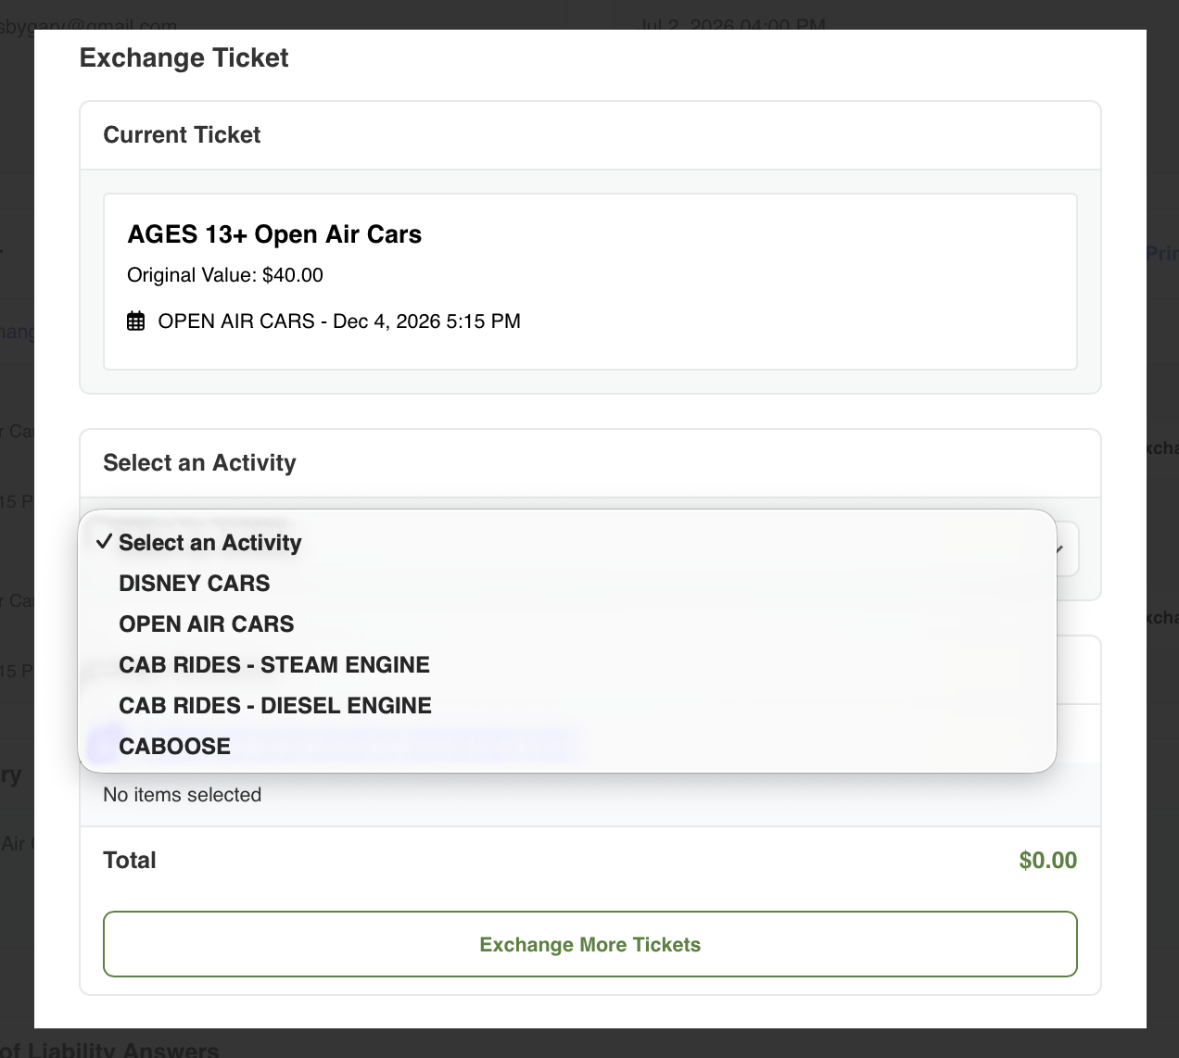Click the Exchange More Tickets button
The height and width of the screenshot is (1058, 1179).
point(590,944)
